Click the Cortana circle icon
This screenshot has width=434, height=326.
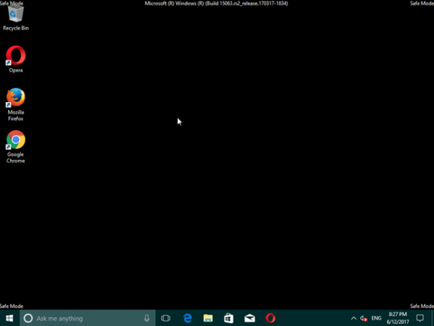coord(28,318)
